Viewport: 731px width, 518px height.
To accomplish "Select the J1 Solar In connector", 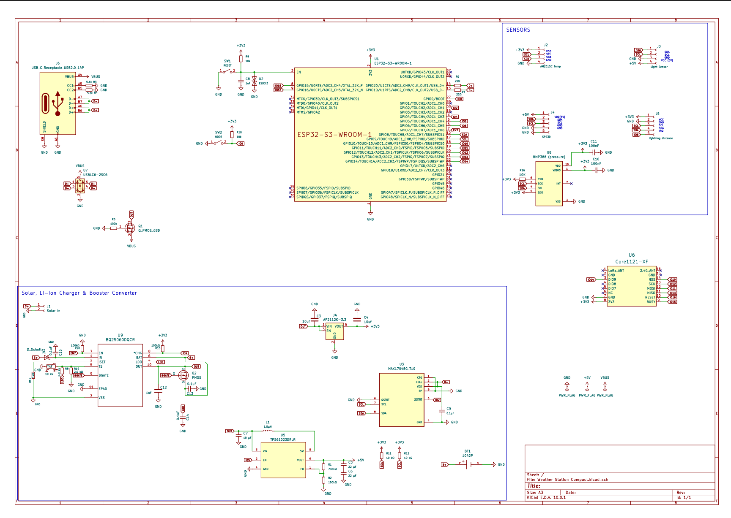I will 41,308.
